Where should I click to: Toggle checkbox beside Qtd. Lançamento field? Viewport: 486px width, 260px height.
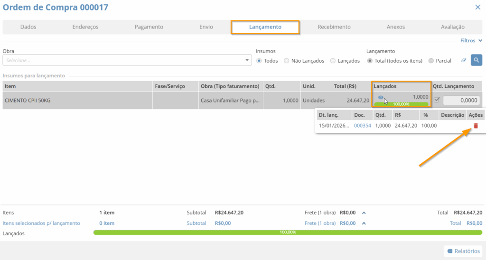click(437, 100)
